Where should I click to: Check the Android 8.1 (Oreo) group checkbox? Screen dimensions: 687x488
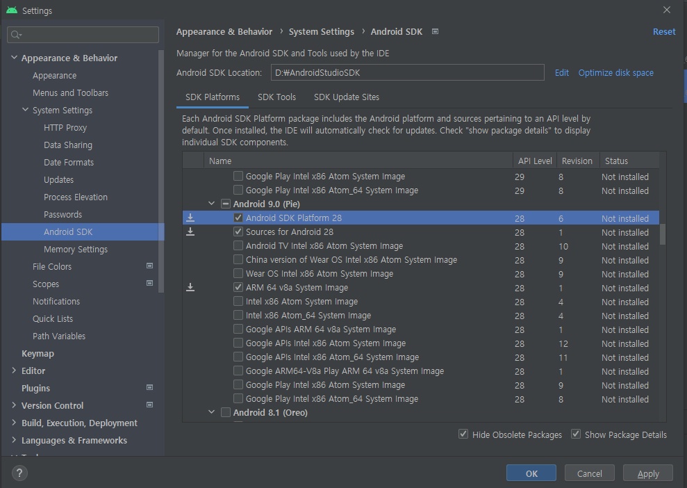point(226,412)
